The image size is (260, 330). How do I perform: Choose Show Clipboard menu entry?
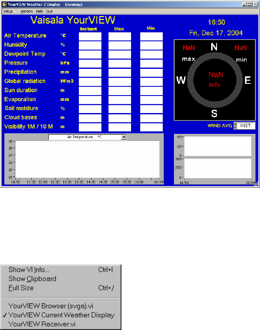click(x=61, y=279)
